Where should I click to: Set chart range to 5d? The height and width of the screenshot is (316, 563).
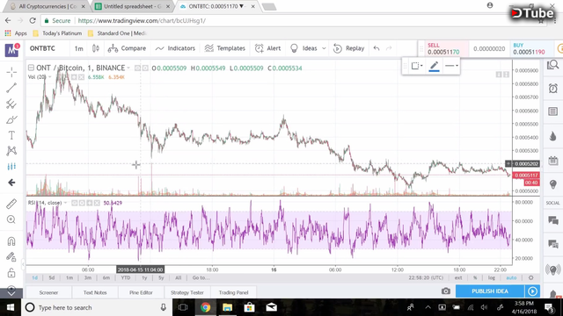coord(52,277)
